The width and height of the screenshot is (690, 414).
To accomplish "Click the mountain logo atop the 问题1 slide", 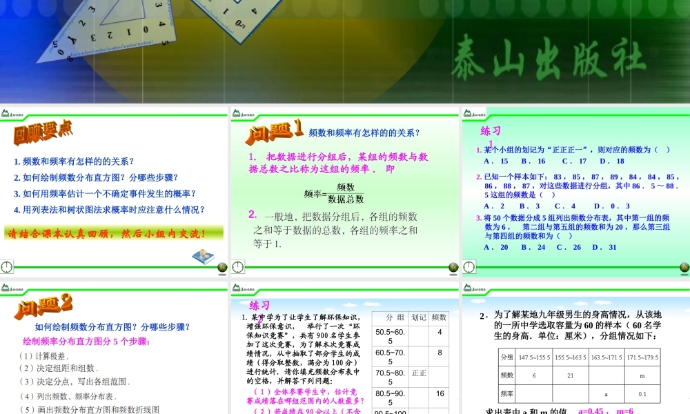I will coord(244,114).
